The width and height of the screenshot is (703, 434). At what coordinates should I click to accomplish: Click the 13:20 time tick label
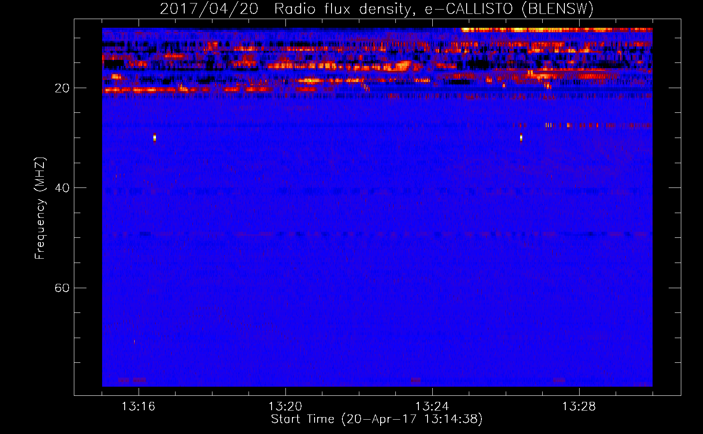point(285,407)
